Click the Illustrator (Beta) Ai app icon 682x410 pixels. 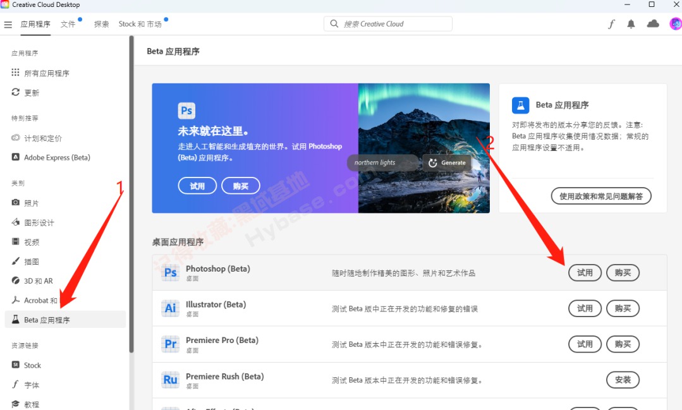[171, 308]
